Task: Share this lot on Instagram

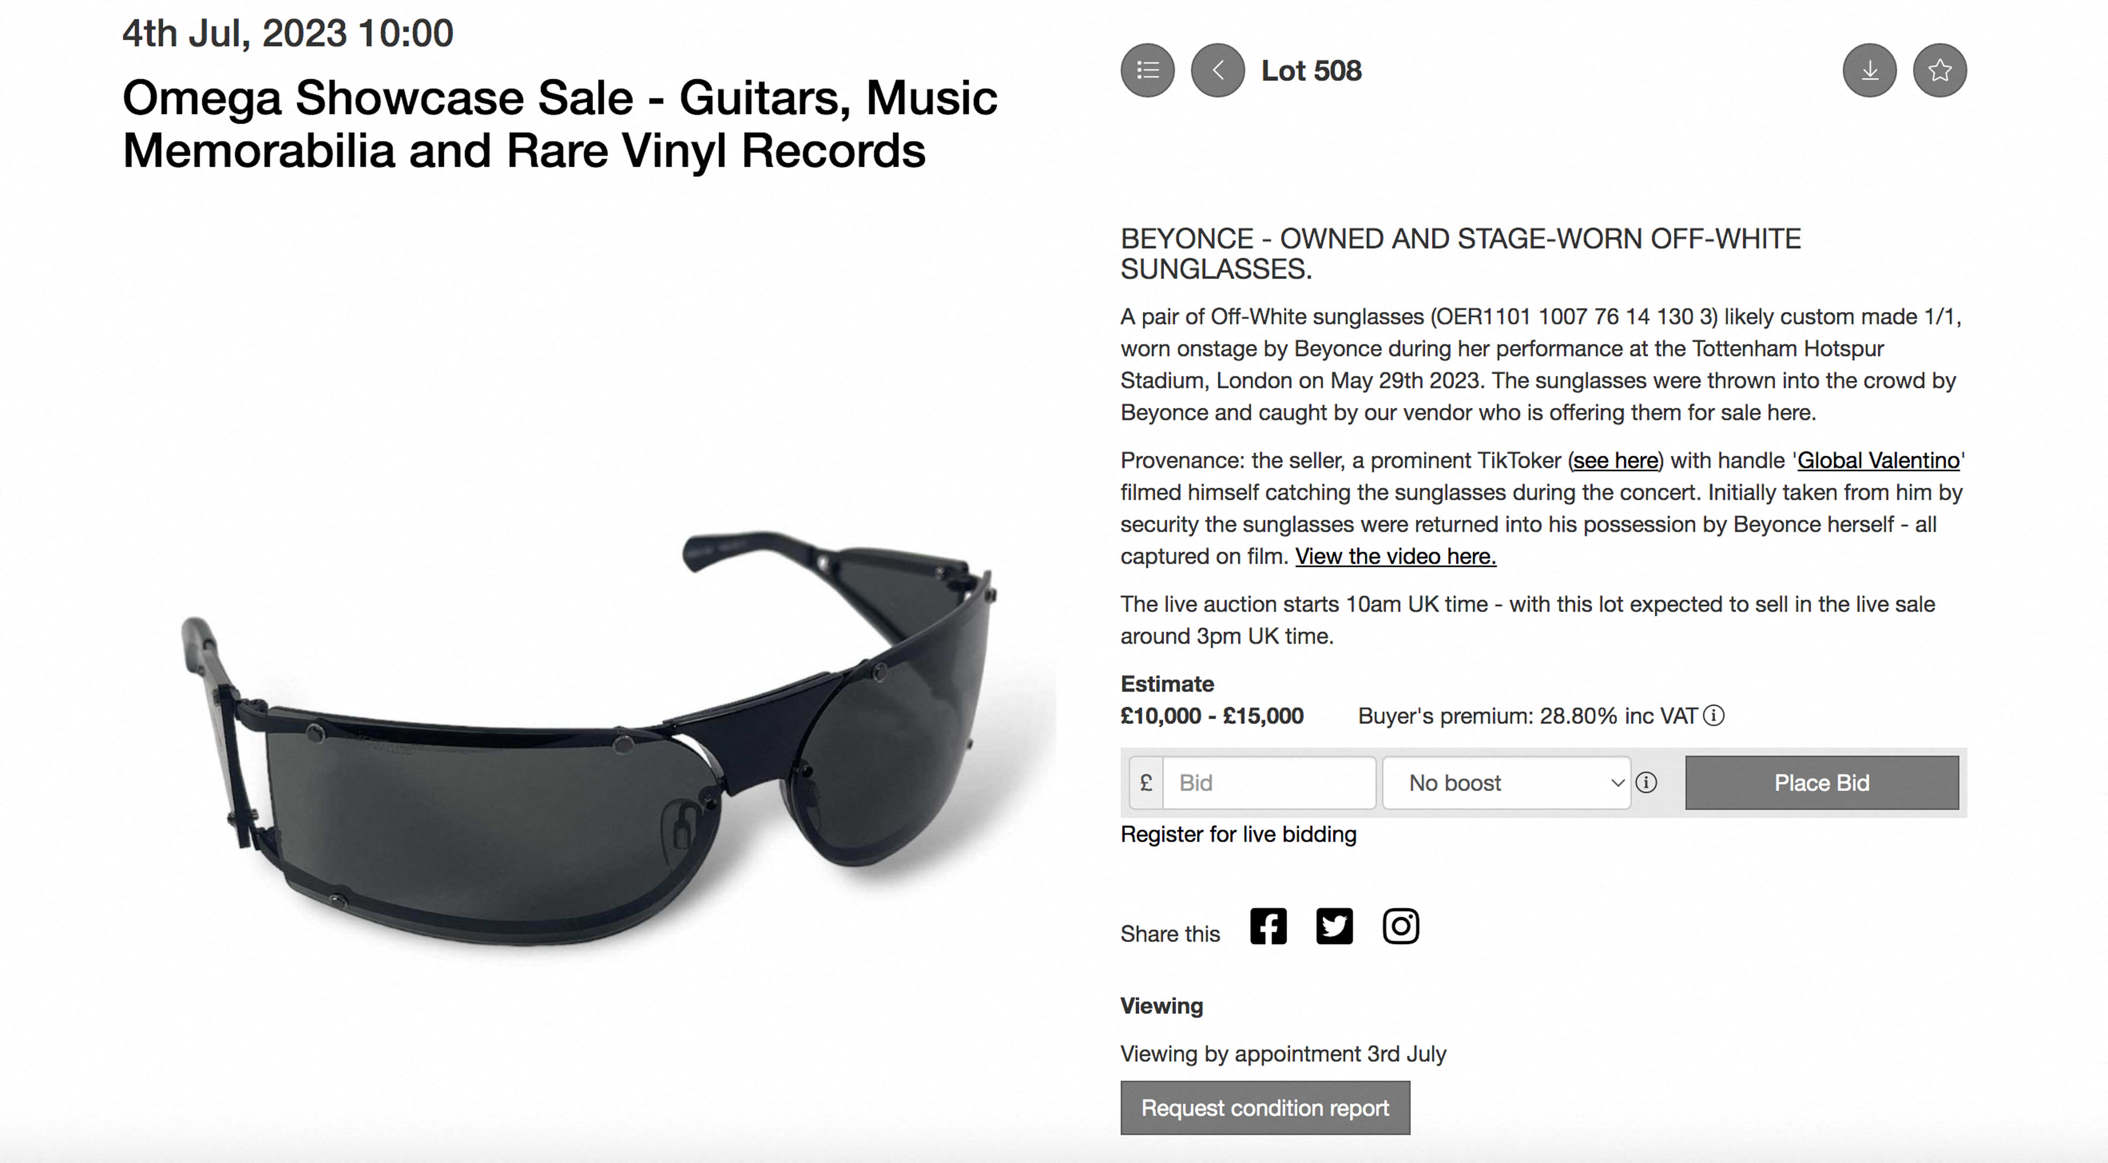Action: click(x=1401, y=926)
